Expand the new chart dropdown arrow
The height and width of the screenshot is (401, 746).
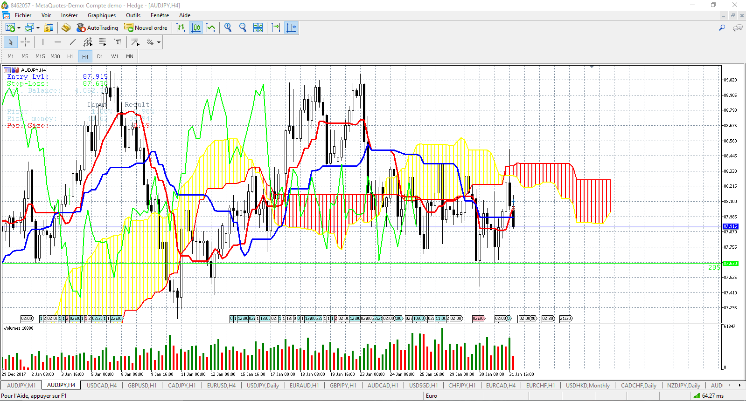(19, 28)
